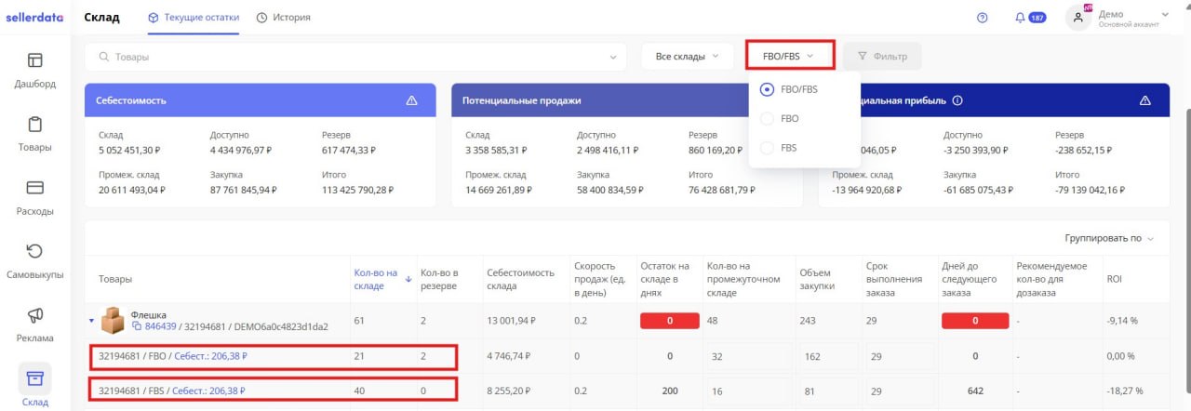Image resolution: width=1191 pixels, height=411 pixels.
Task: Open the Самовыкупы sidebar section
Action: tap(34, 260)
